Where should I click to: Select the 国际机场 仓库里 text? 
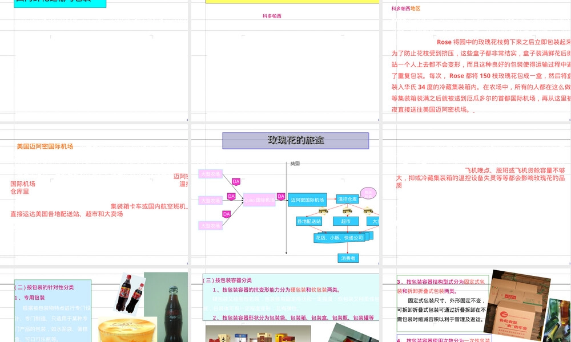pos(23,188)
